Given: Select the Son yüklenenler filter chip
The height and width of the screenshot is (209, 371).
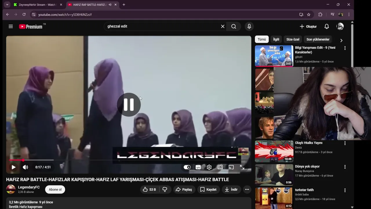Looking at the screenshot, I should click(x=318, y=39).
